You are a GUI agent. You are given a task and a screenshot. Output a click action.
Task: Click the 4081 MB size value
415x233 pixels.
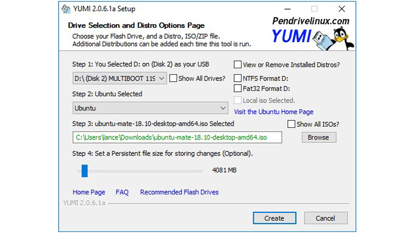tap(224, 170)
